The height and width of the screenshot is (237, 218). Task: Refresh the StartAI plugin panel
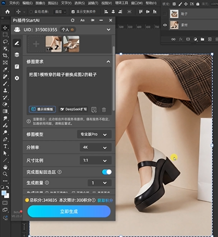coord(72,20)
